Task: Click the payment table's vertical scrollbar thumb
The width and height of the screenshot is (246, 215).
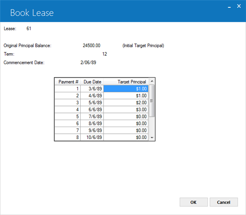Action: pos(152,101)
